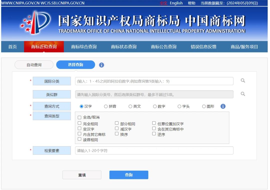Check the 变汉字 checkbox
Viewport: 270px width, 190px height.
[x=79, y=128]
